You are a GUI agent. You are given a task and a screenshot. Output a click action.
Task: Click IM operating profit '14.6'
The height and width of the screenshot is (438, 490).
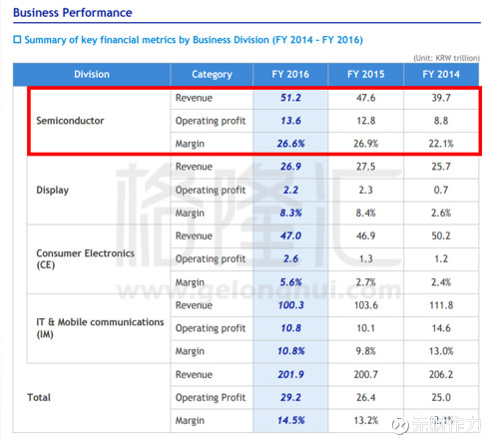pos(441,328)
